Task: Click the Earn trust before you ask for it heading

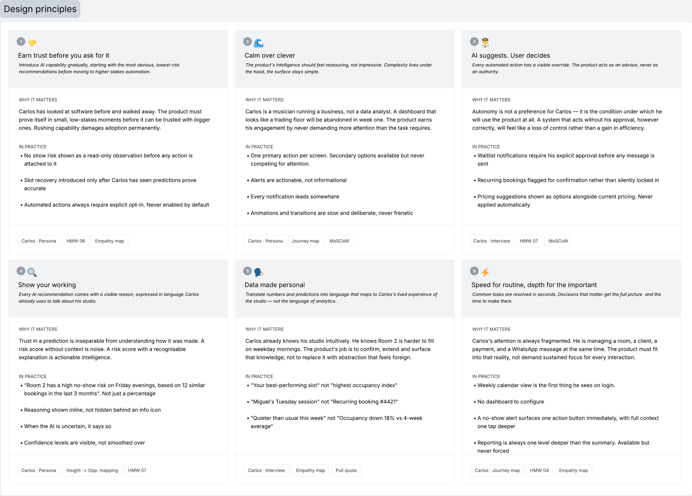Action: [x=63, y=56]
